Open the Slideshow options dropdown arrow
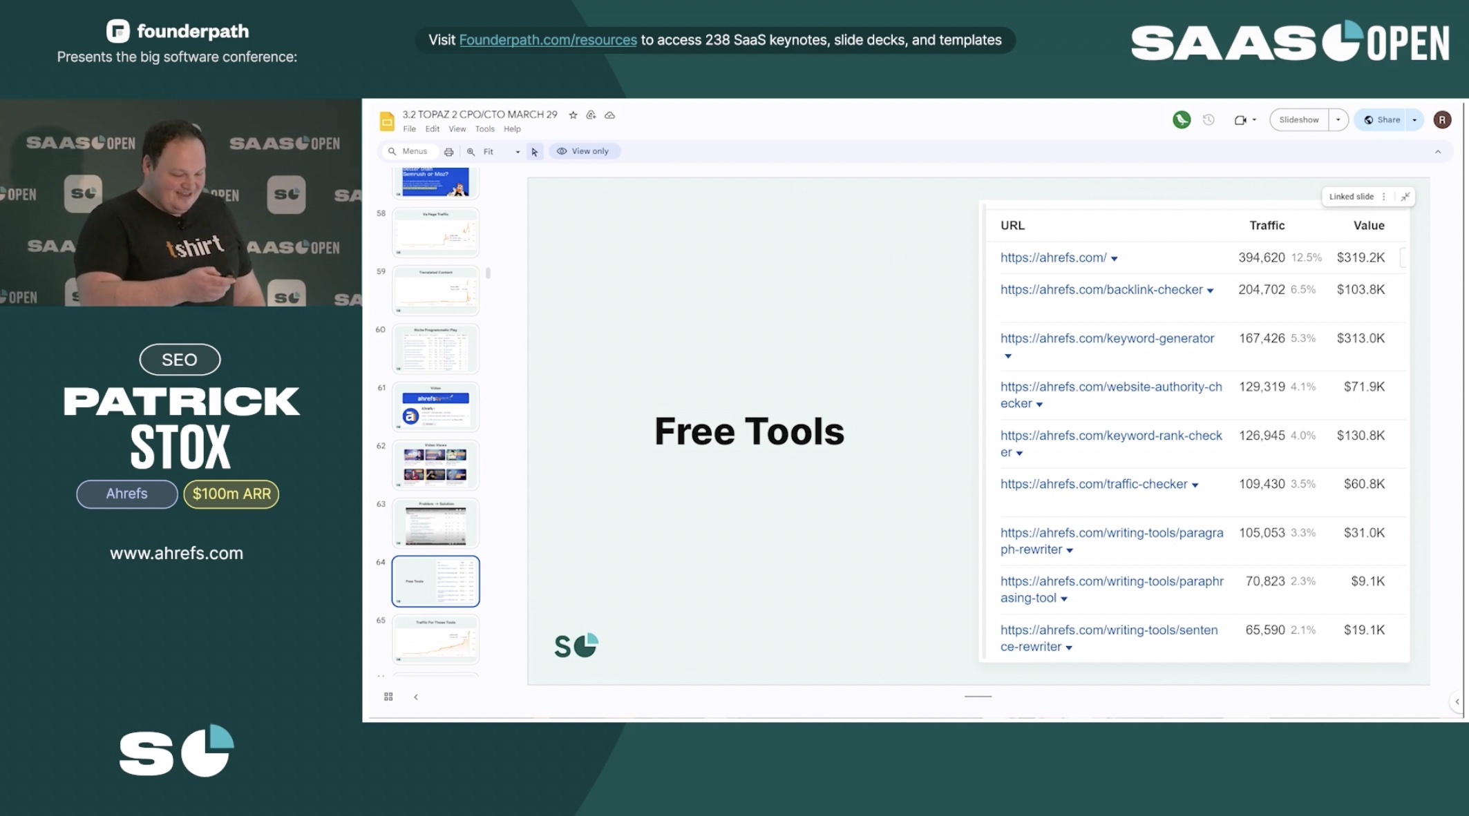This screenshot has width=1469, height=816. (1338, 120)
